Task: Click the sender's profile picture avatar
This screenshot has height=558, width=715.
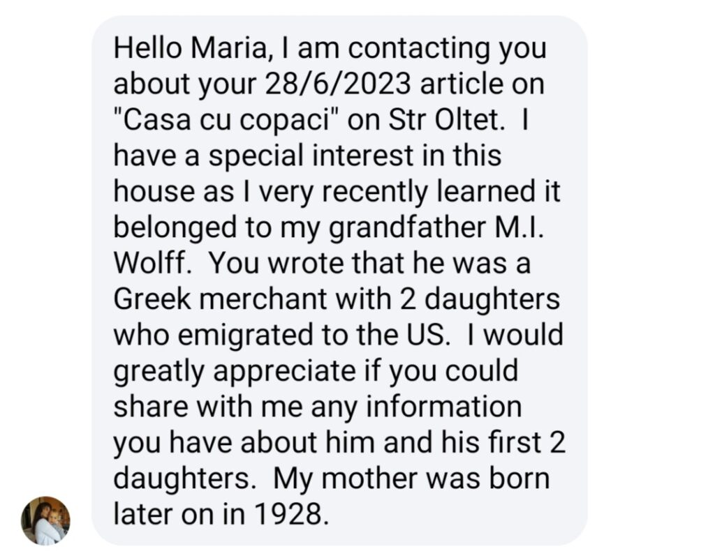Action: (45, 520)
